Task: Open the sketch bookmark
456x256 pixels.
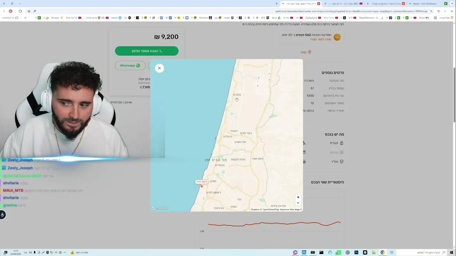Action: pyautogui.click(x=116, y=17)
